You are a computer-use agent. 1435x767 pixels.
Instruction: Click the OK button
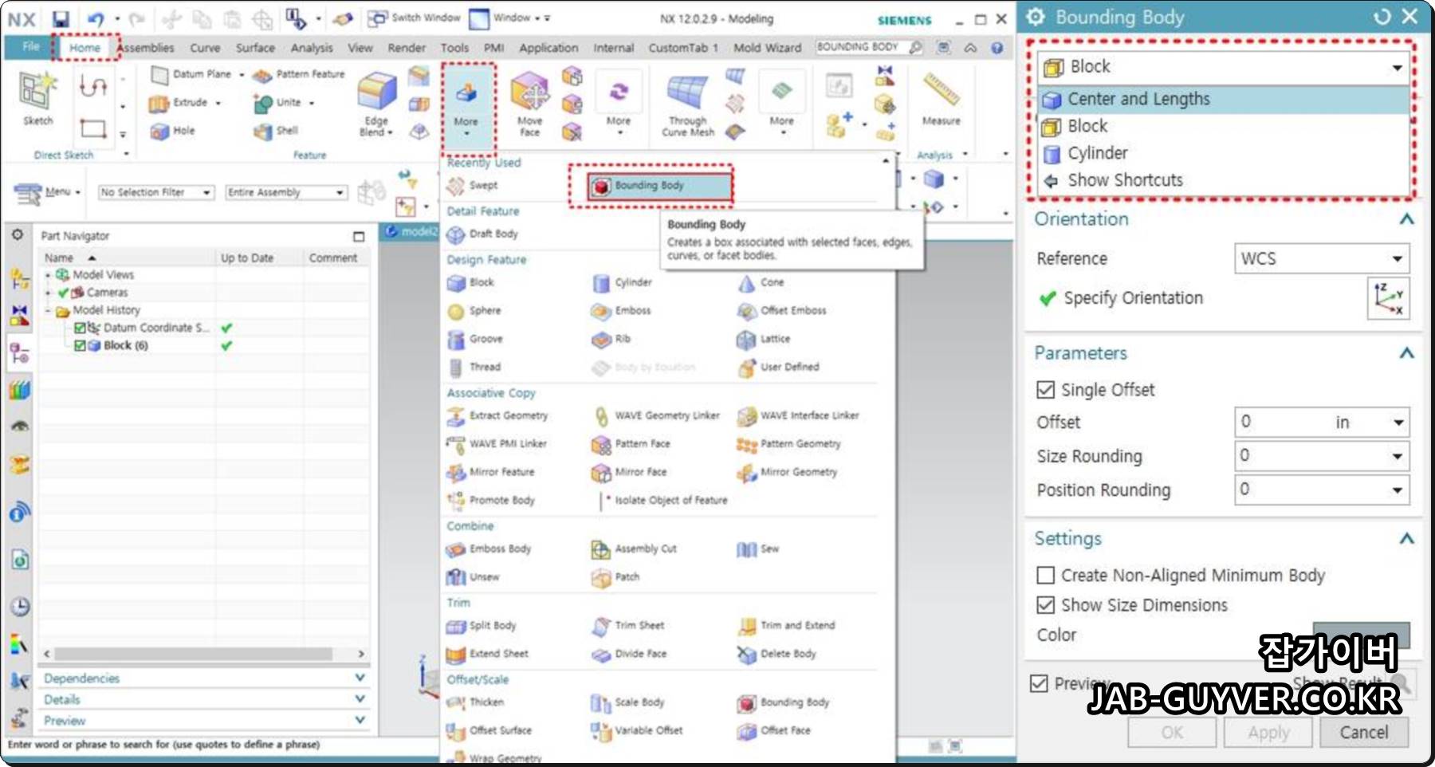[1172, 733]
